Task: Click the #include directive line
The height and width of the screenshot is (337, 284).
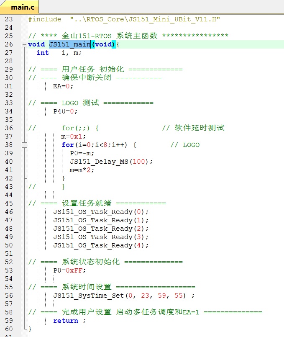Action: pyautogui.click(x=124, y=19)
